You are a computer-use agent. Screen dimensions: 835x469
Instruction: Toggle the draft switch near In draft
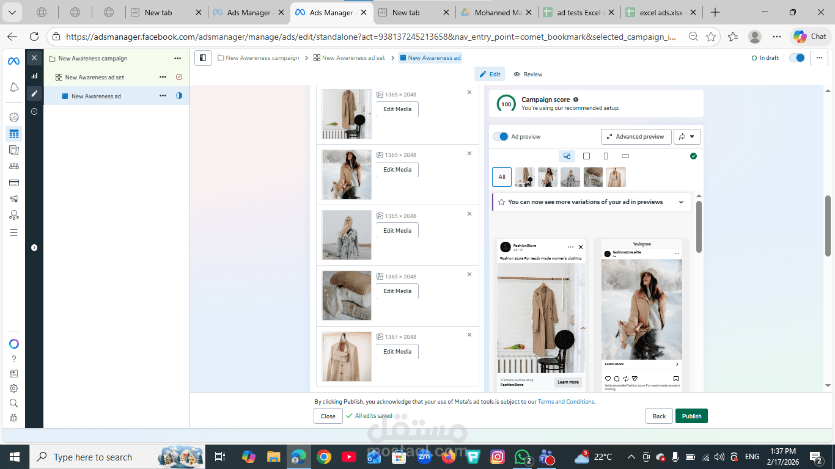(796, 57)
